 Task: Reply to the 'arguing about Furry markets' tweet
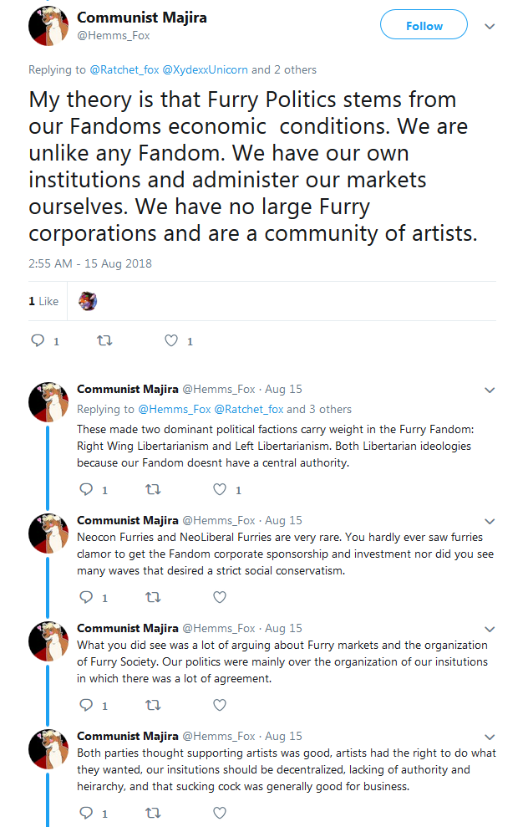click(x=86, y=705)
